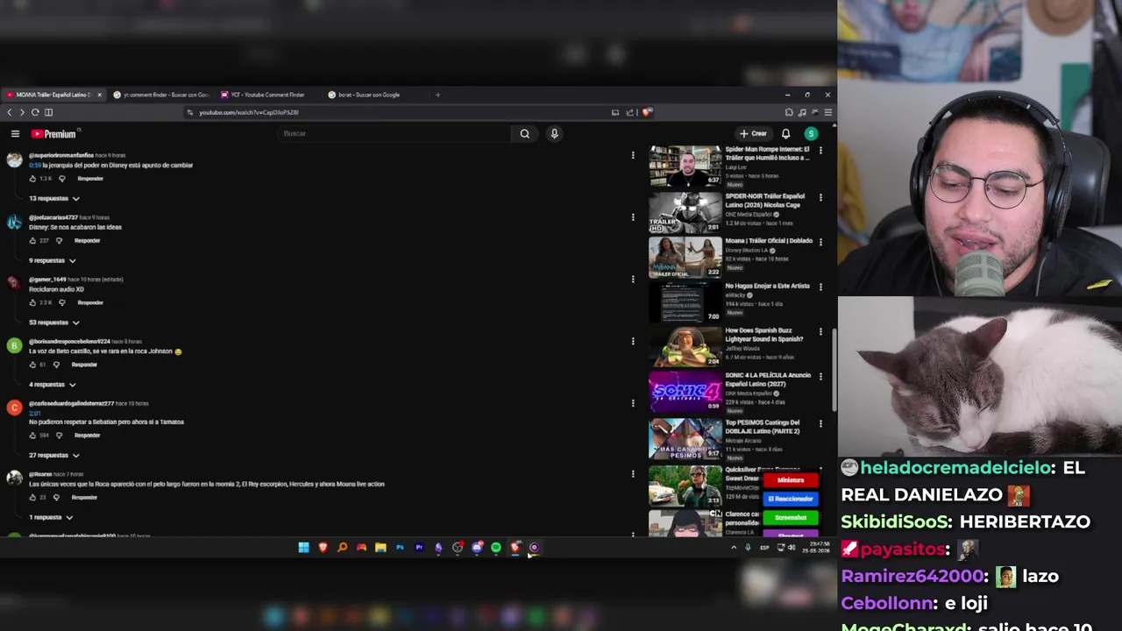The image size is (1122, 631).
Task: Open 'No Hagas Enojar a Este Artista' video title
Action: pos(767,286)
